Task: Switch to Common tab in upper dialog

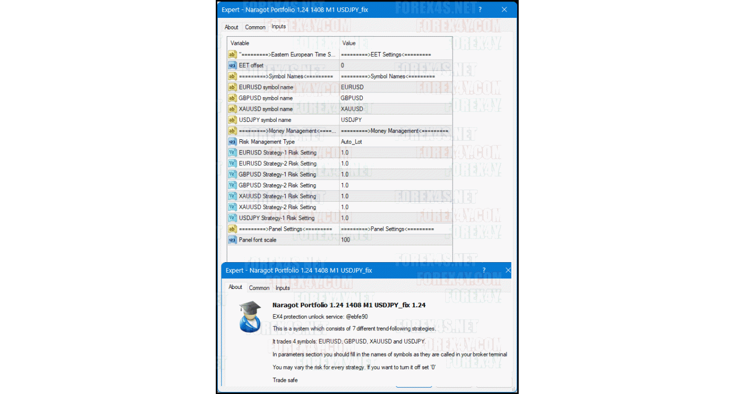Action: pyautogui.click(x=255, y=27)
